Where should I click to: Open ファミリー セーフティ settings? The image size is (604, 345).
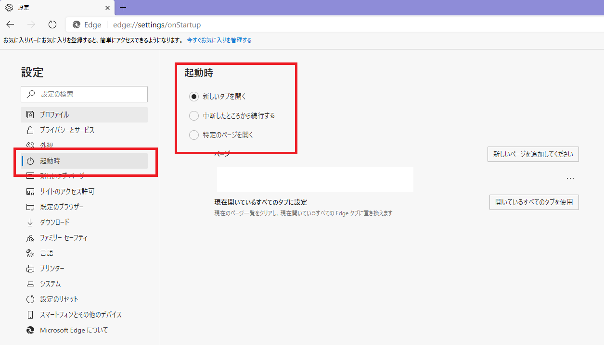coord(84,238)
